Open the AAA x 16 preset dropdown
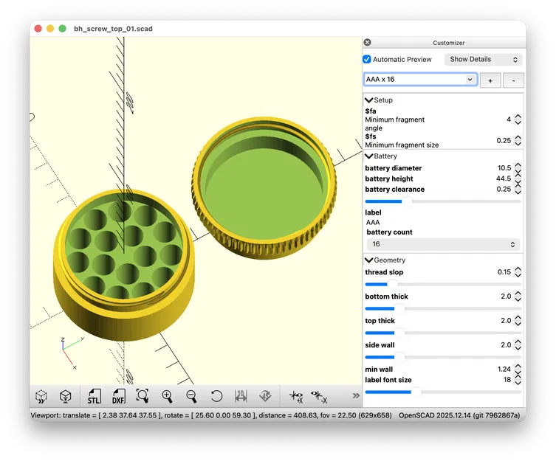The image size is (556, 461). (421, 80)
